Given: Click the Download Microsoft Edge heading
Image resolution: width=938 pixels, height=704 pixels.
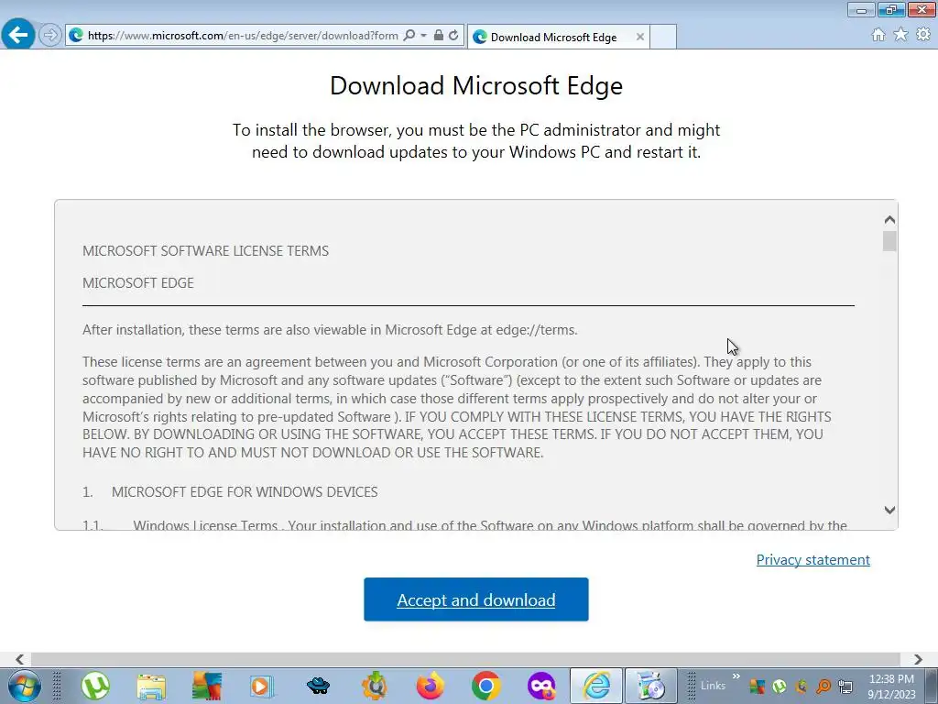Looking at the screenshot, I should coord(476,85).
